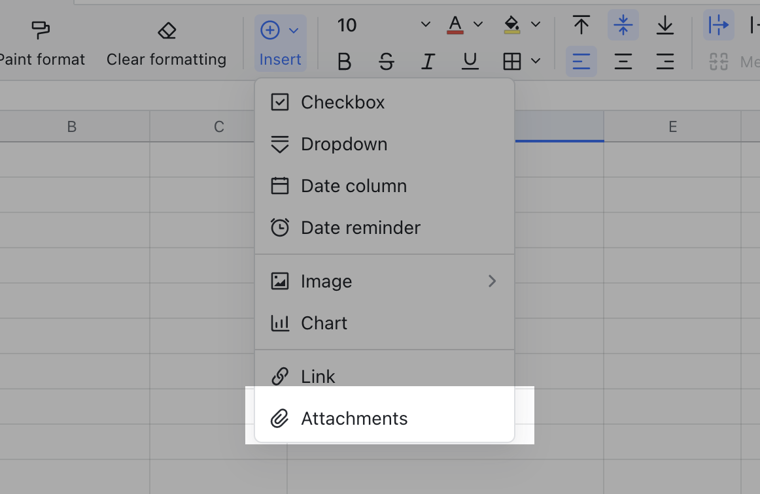Image resolution: width=760 pixels, height=494 pixels.
Task: Expand the borders dropdown arrow
Action: [536, 61]
